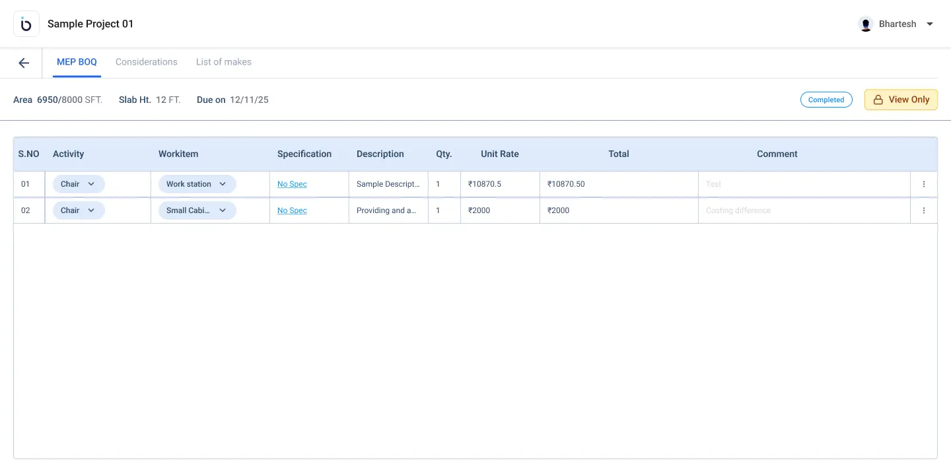
Task: Open the List of makes tab
Action: tap(224, 62)
